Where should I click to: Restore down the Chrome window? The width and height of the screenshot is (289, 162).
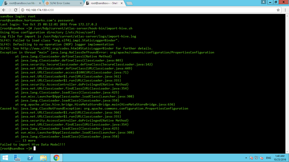pos(276,2)
